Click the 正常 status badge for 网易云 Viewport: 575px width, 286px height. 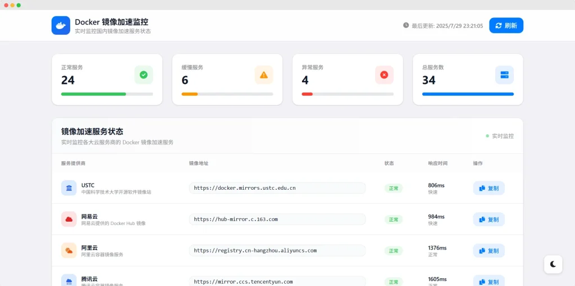(394, 219)
